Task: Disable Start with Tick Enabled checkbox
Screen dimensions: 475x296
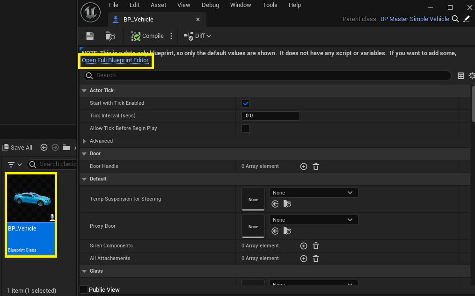Action: click(x=246, y=103)
